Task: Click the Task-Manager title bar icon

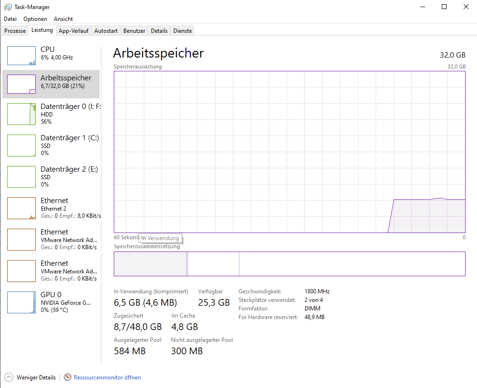Action: click(x=8, y=7)
